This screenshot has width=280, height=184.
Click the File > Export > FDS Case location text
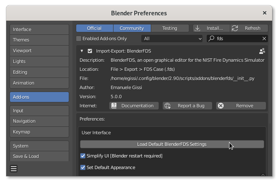[142, 69]
